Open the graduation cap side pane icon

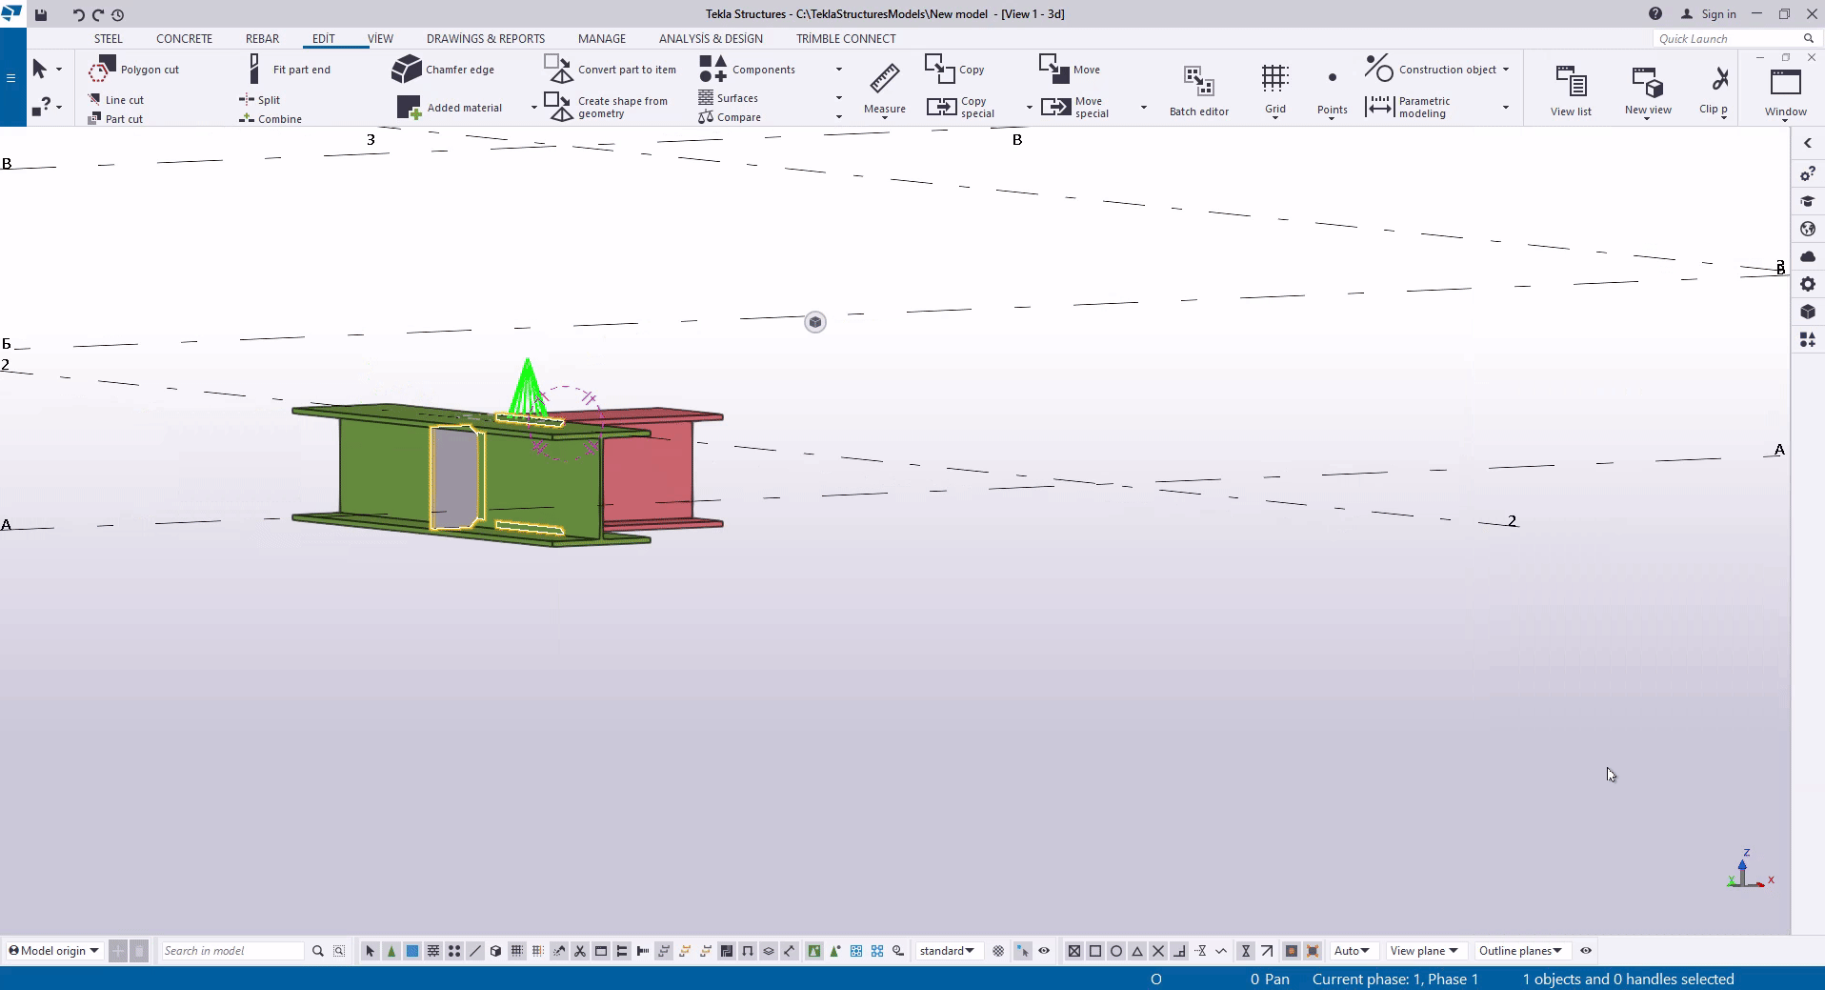1807,201
